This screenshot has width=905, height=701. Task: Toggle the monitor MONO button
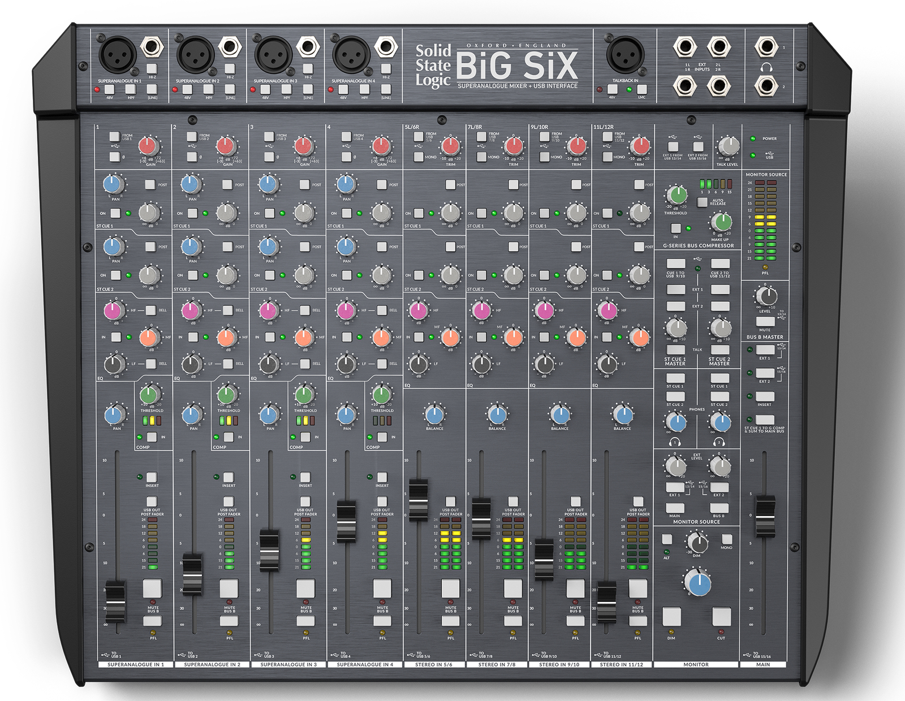point(727,539)
